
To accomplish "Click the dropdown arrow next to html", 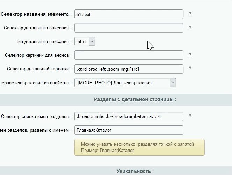I will 92,42.
